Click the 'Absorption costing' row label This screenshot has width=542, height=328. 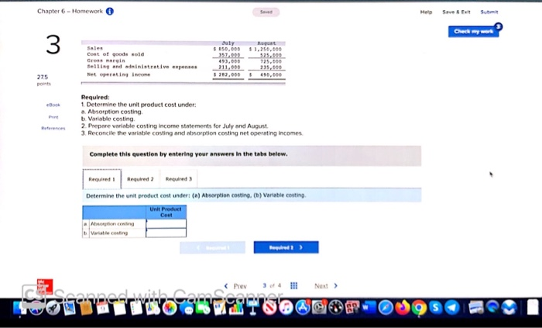coord(112,224)
